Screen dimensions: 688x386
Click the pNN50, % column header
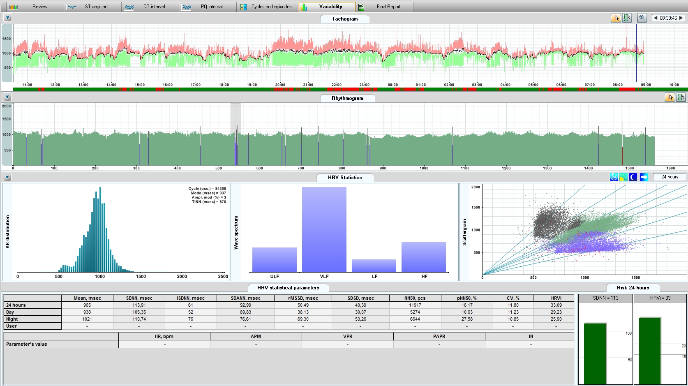point(467,298)
